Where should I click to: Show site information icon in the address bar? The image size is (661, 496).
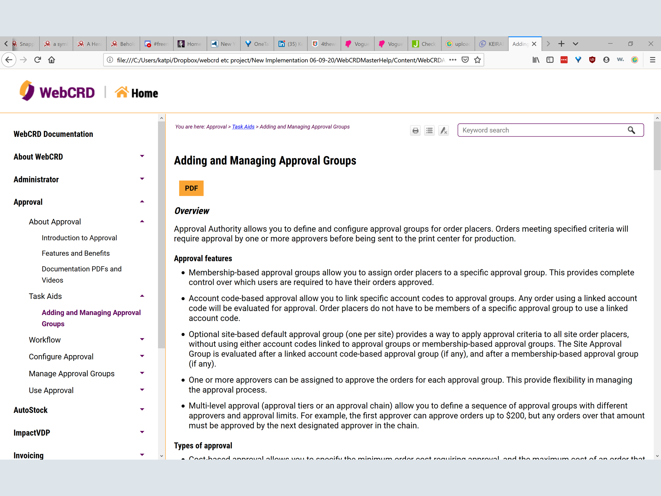(x=110, y=60)
